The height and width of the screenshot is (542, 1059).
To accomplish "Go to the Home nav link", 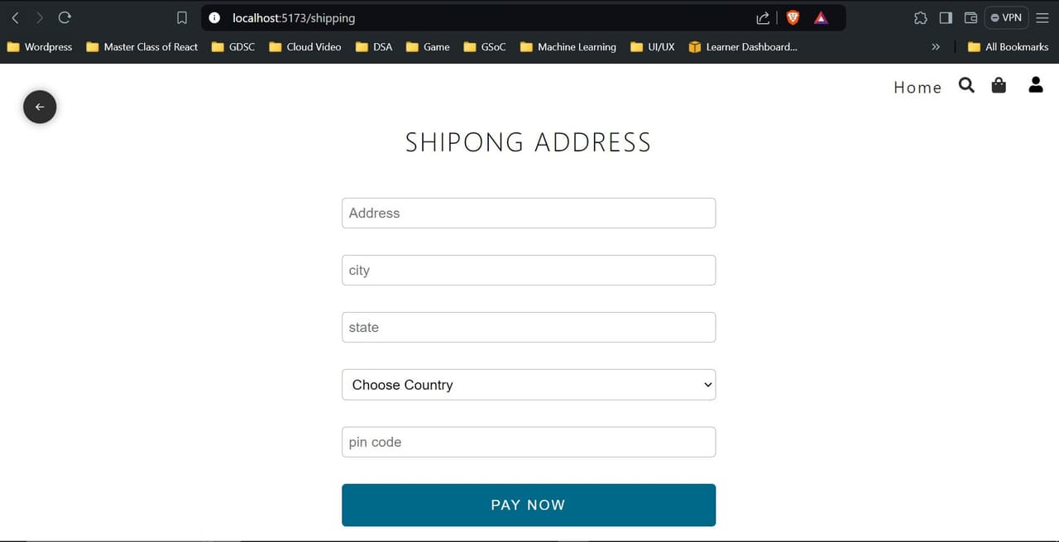I will click(918, 88).
